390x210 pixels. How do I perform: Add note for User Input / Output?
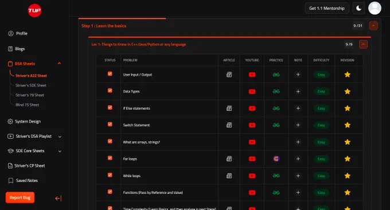point(298,74)
